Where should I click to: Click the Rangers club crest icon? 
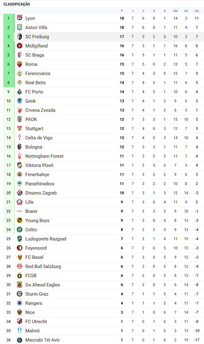click(x=20, y=303)
